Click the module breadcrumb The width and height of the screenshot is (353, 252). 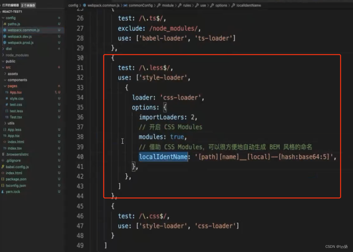coord(168,5)
